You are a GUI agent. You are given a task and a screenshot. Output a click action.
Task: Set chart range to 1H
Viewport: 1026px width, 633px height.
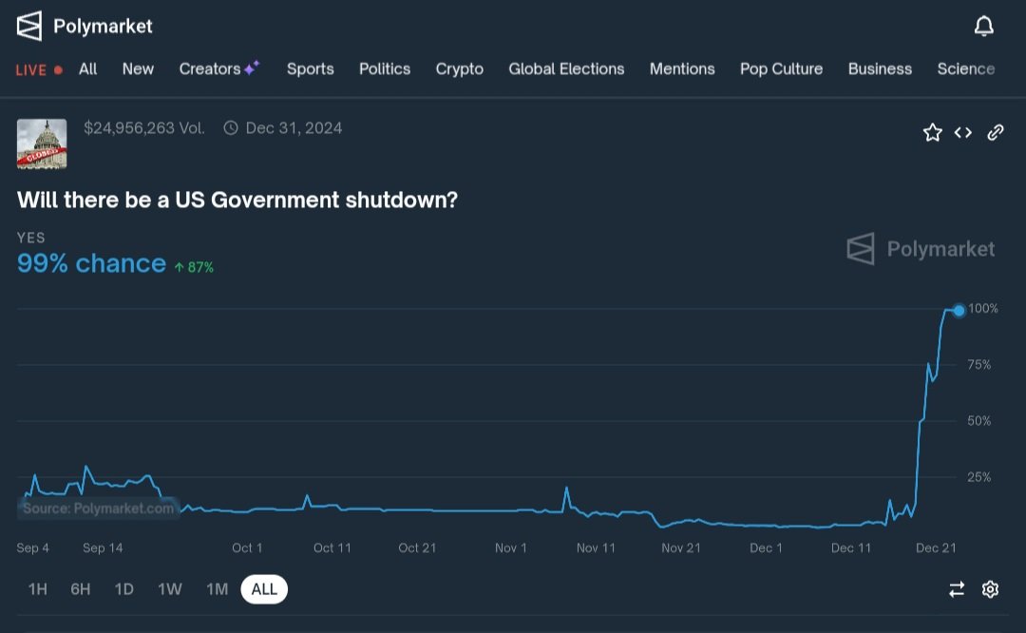tap(38, 589)
